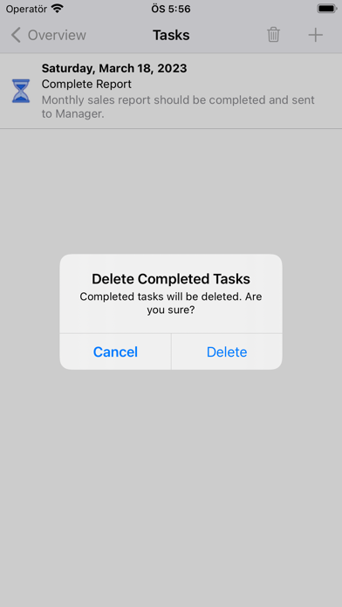
Task: Tap the trash can icon in navigation bar
Action: (273, 35)
